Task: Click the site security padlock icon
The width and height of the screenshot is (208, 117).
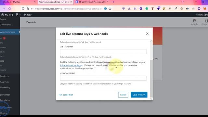Action: click(x=28, y=9)
